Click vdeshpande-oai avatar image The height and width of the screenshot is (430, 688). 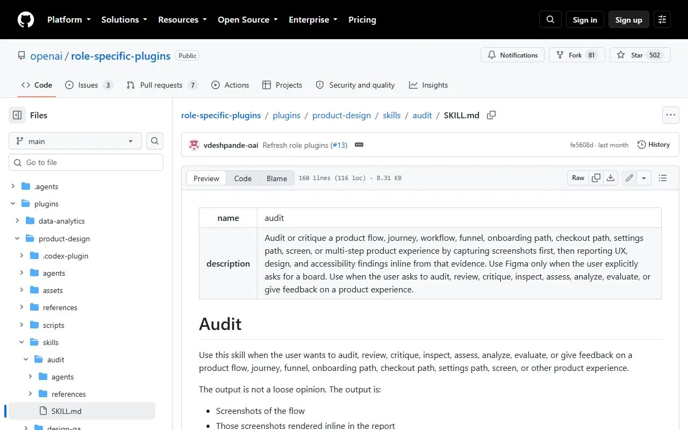(x=194, y=145)
